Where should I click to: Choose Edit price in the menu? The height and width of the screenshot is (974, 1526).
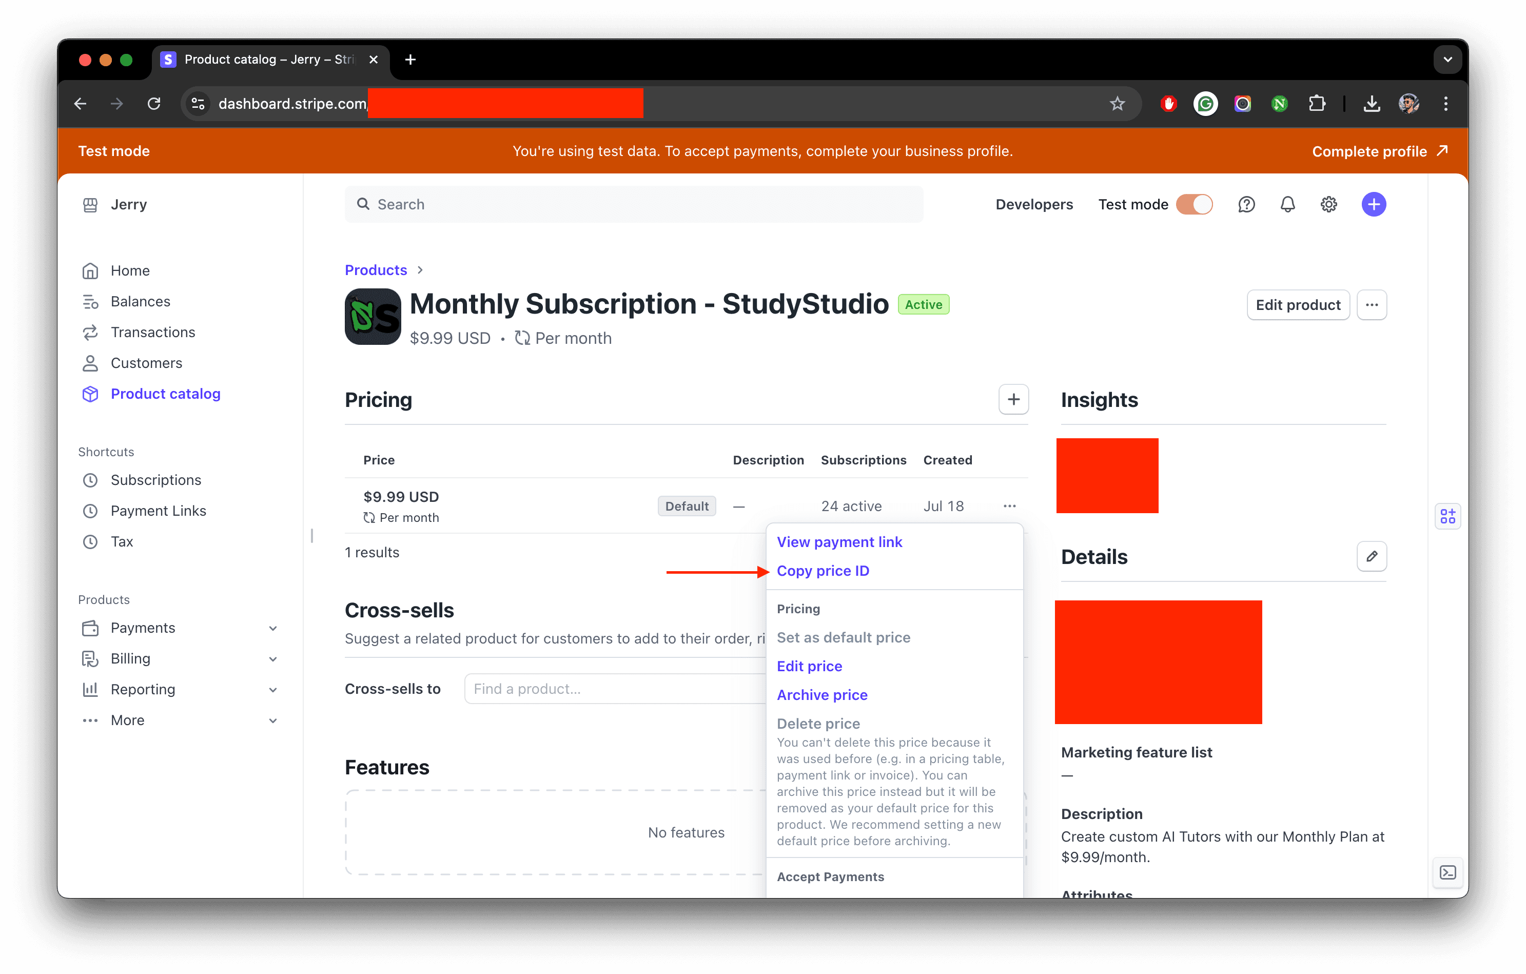(809, 666)
